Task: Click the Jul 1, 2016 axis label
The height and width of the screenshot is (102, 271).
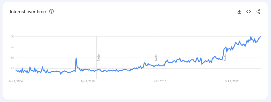Action: tap(159, 81)
